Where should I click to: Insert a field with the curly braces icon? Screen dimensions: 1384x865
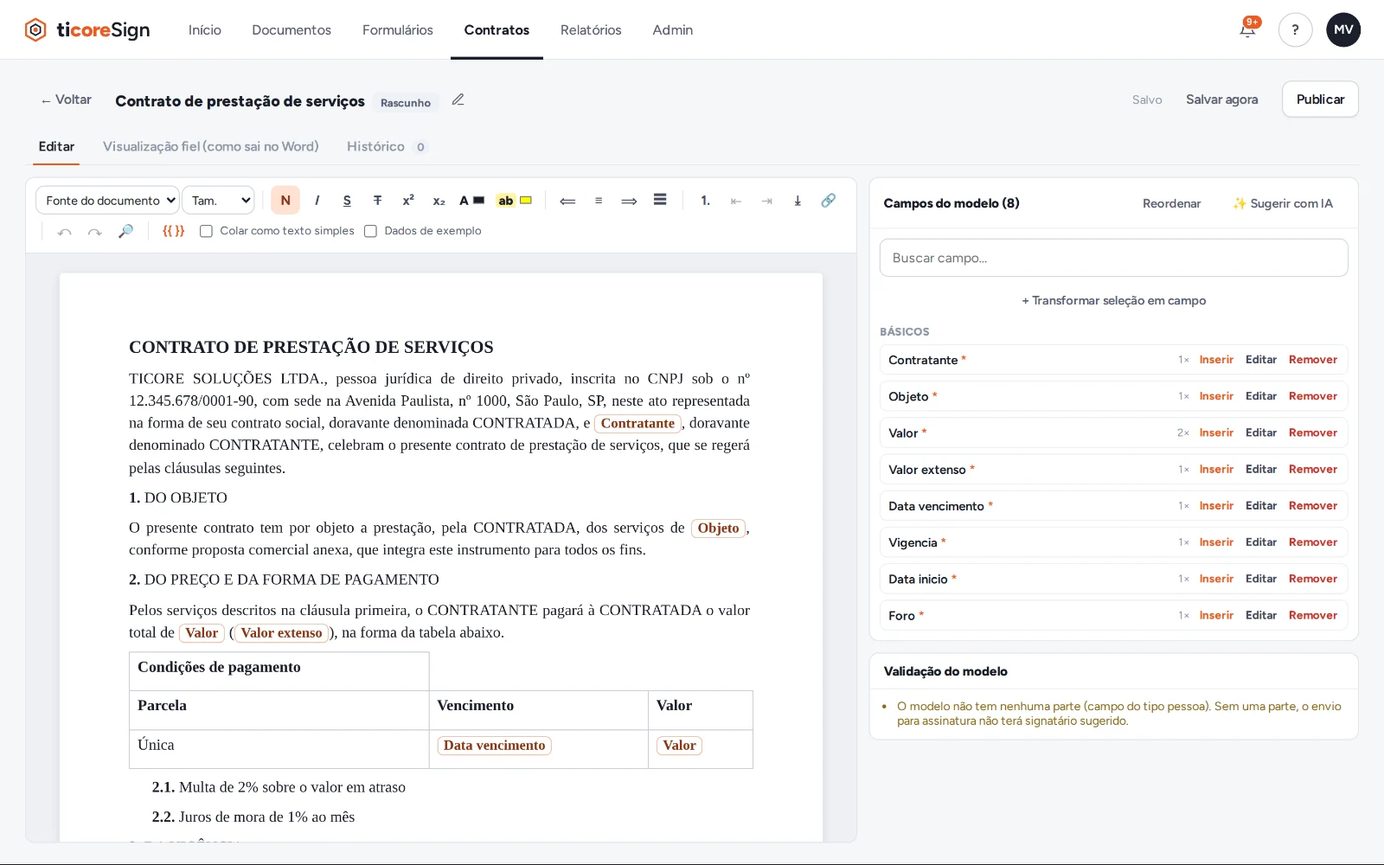tap(174, 231)
